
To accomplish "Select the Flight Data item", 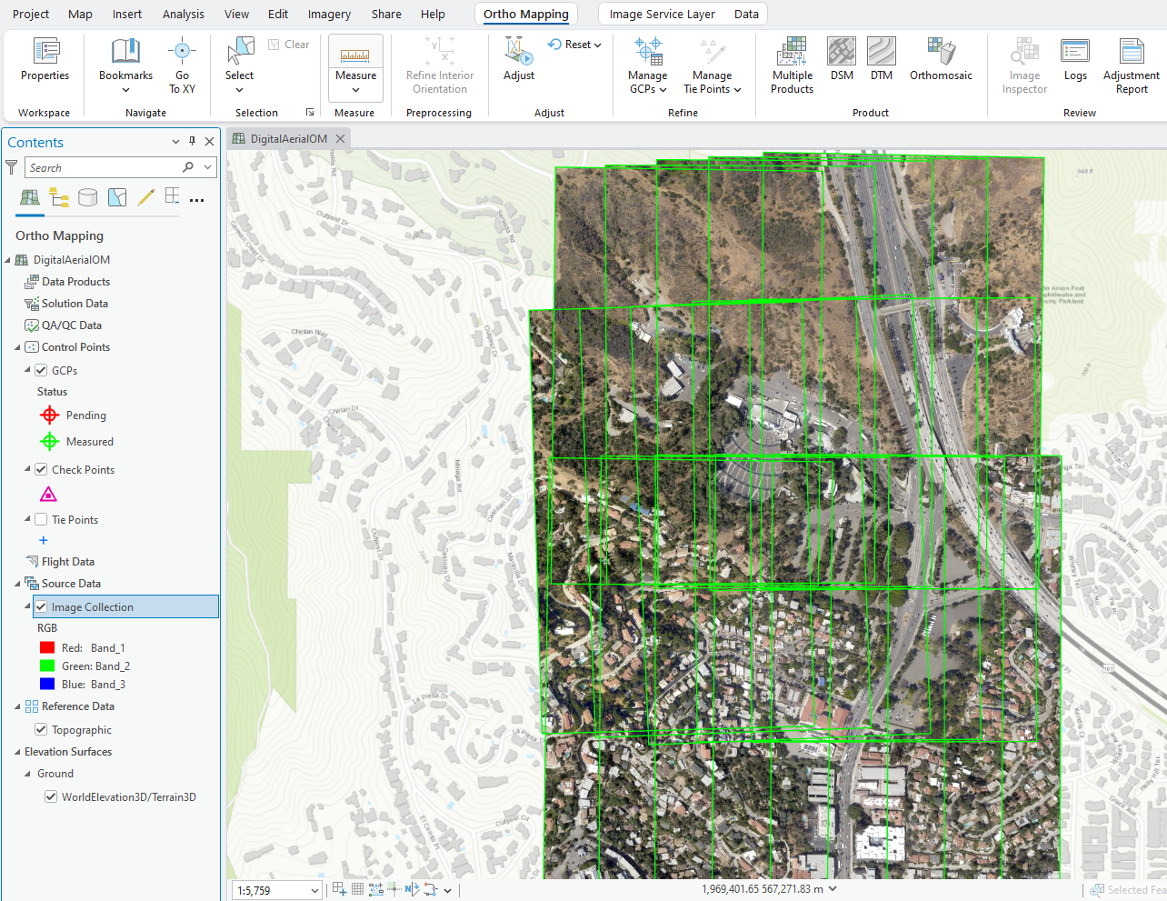I will 68,562.
